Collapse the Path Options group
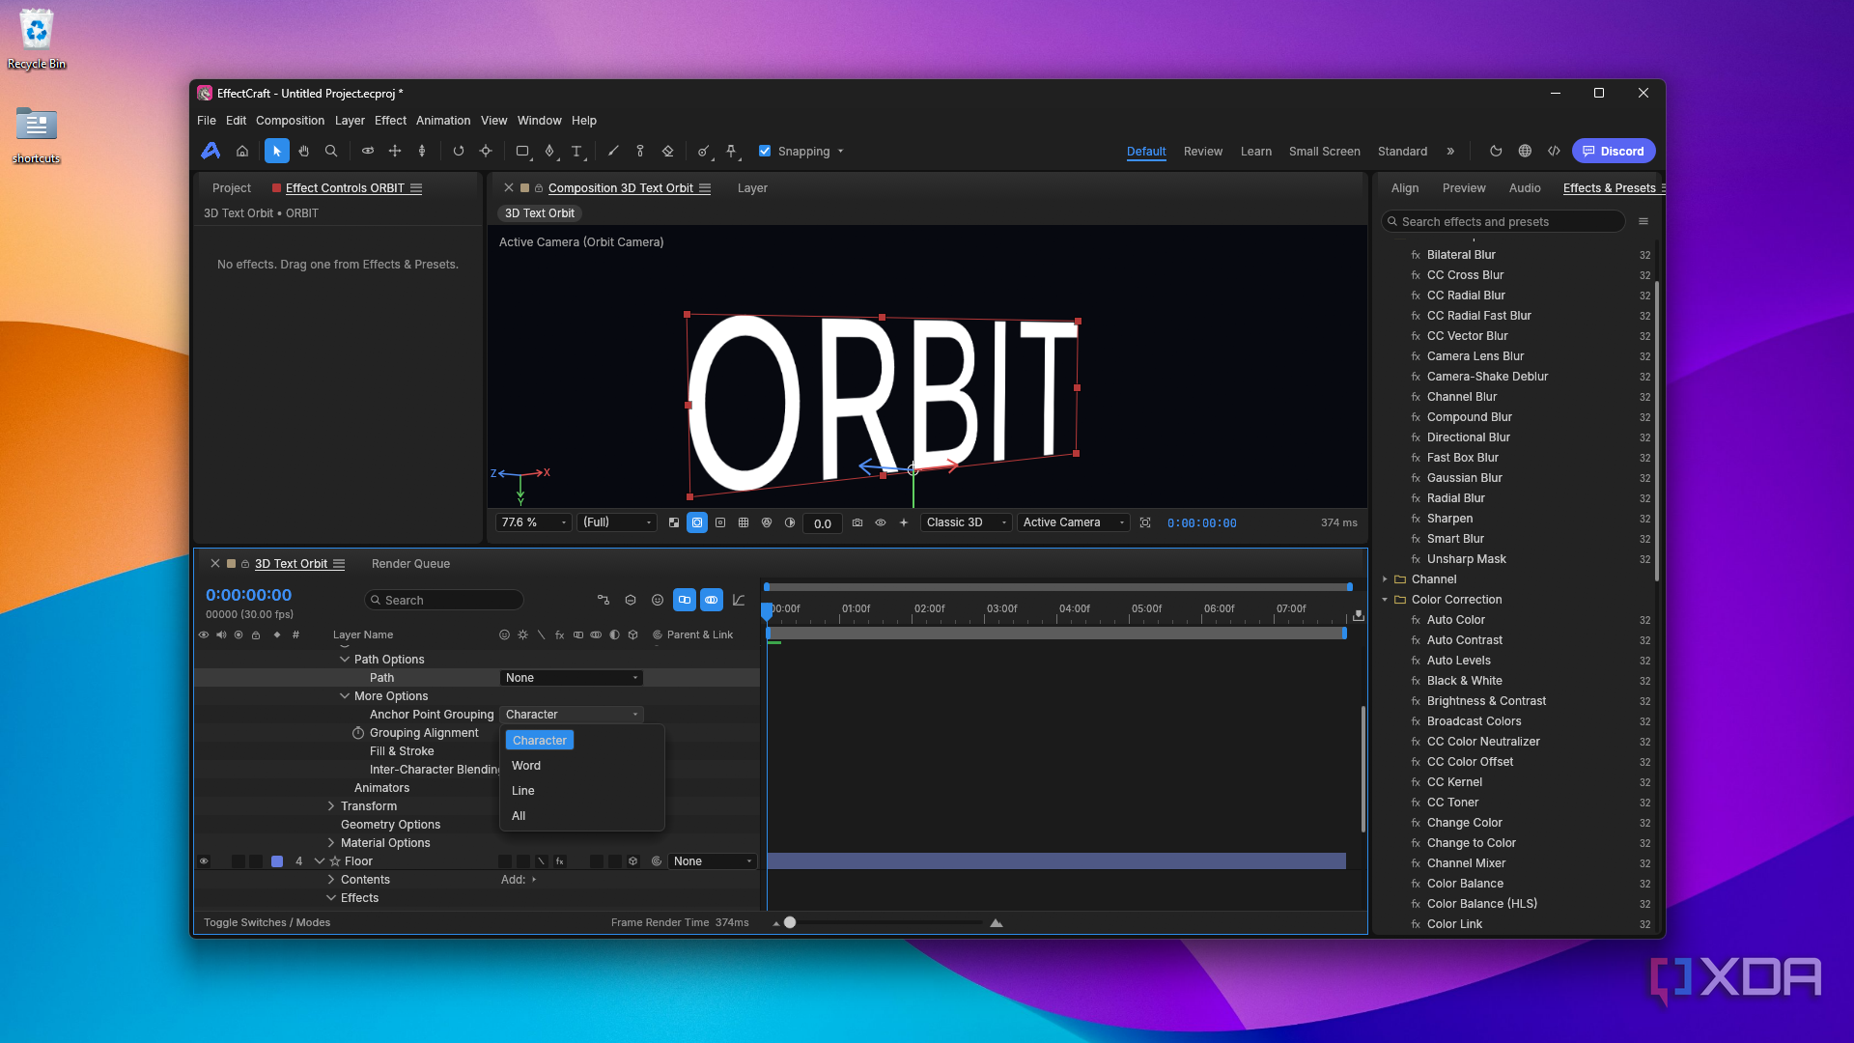This screenshot has height=1043, width=1854. pos(345,660)
